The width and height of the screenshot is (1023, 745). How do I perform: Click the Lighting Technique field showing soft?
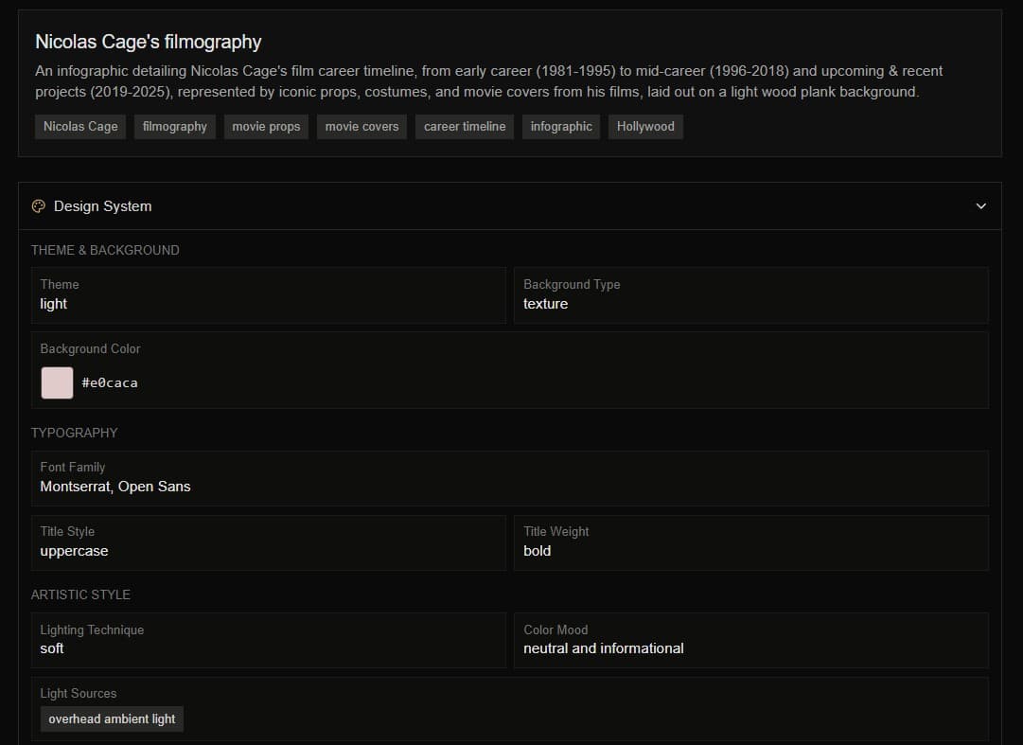[x=269, y=640]
